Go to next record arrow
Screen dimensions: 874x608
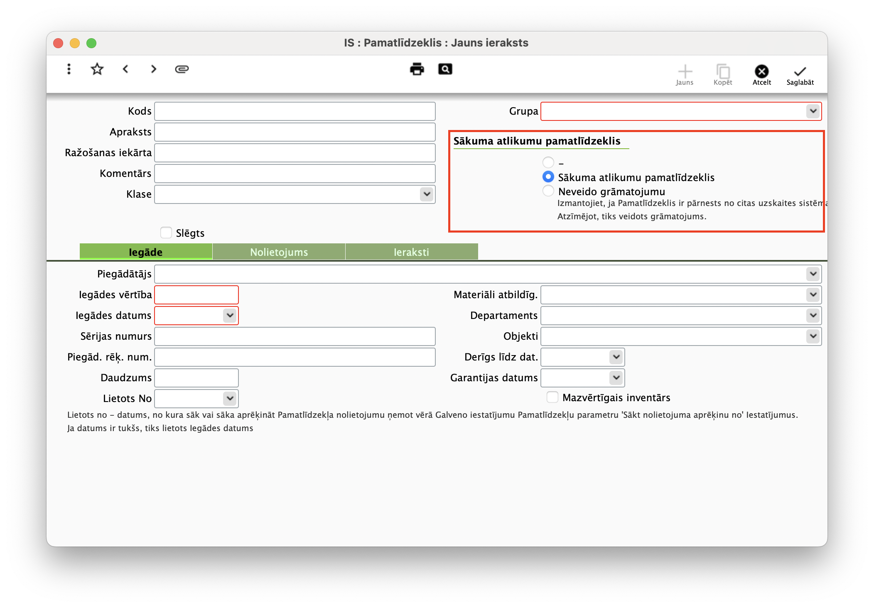pyautogui.click(x=154, y=69)
